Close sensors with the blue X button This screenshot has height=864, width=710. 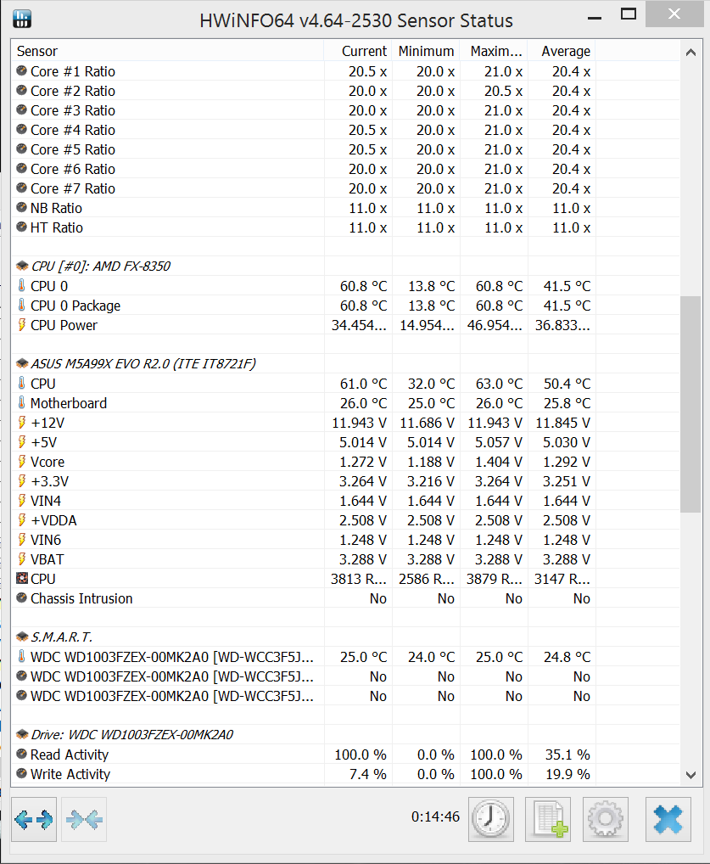[x=668, y=819]
